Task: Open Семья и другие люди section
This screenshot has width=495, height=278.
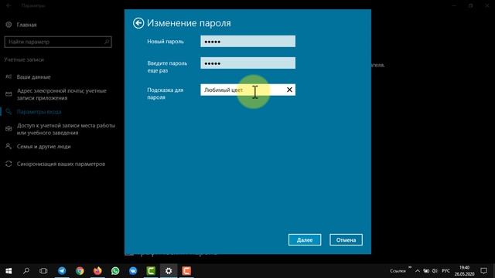Action: click(43, 147)
